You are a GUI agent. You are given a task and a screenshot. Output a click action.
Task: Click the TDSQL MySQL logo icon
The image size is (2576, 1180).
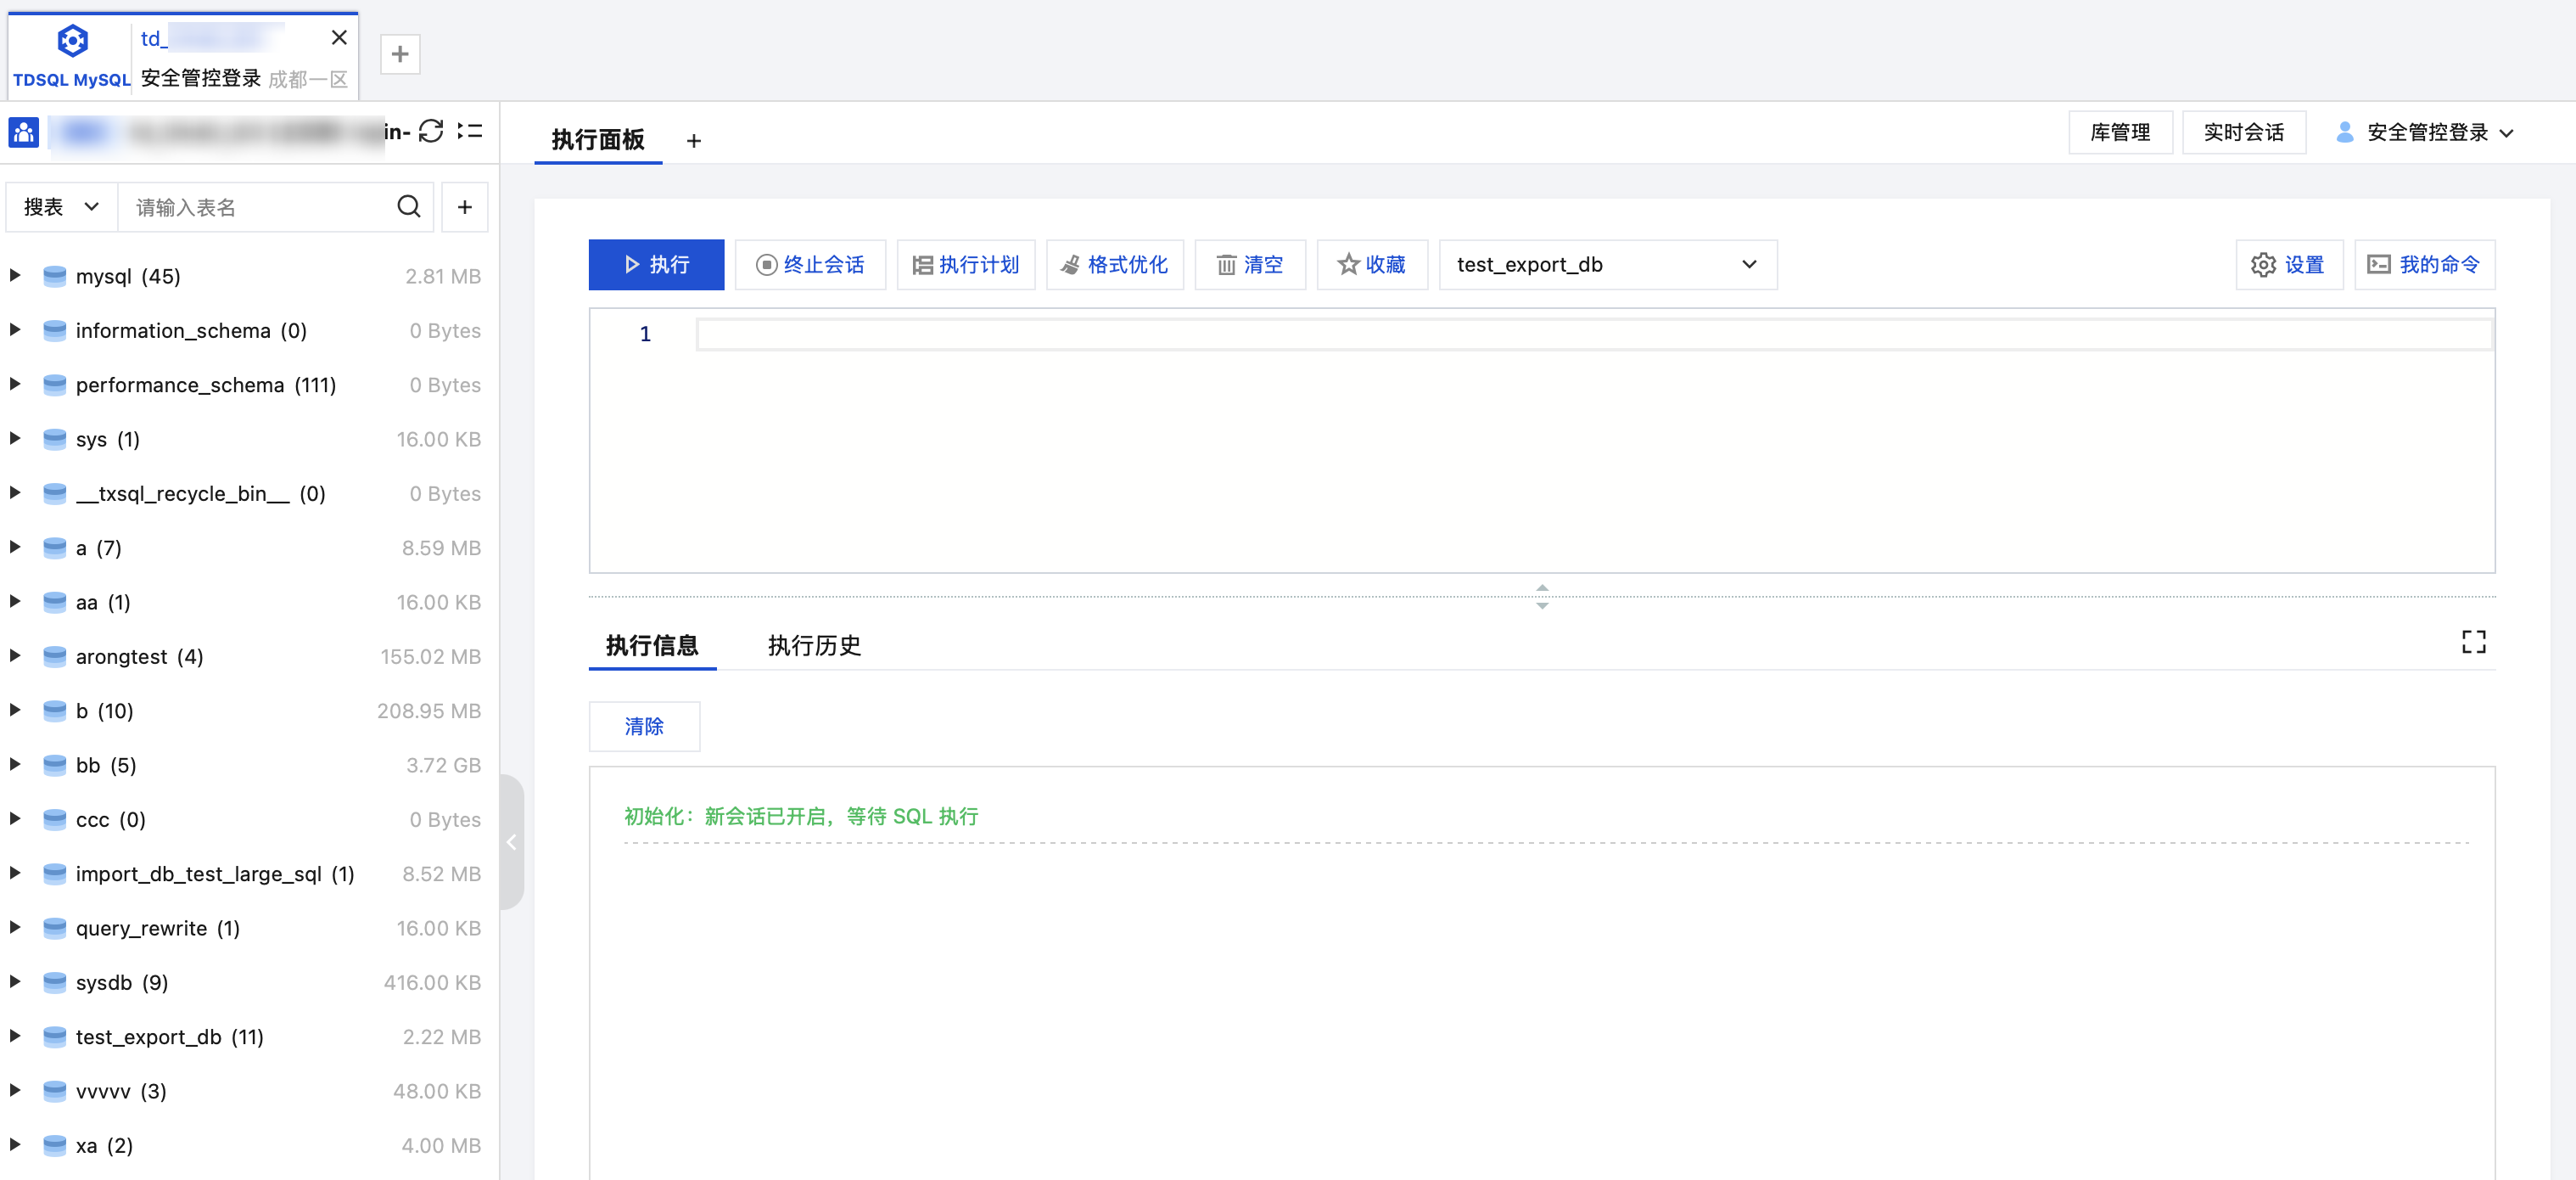(72, 42)
